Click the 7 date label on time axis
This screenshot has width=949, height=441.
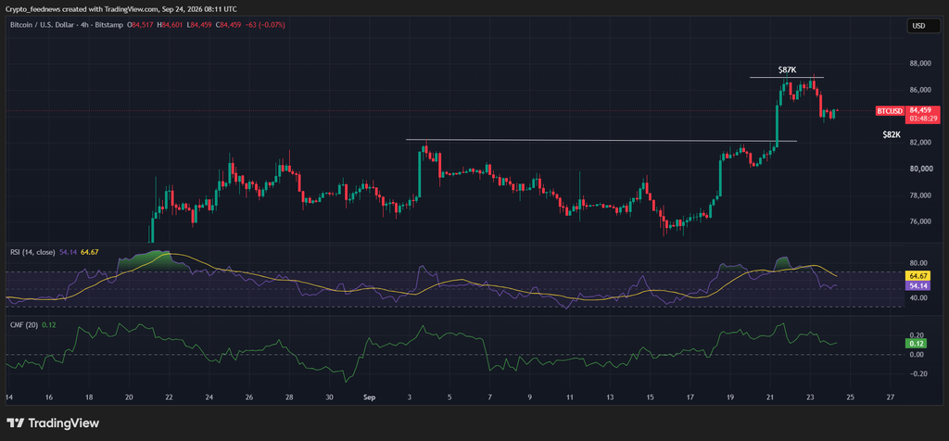coord(489,397)
